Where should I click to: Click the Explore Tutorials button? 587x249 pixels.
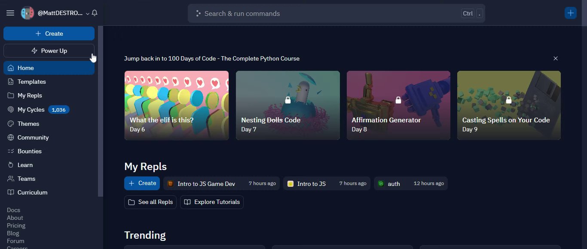[x=212, y=202]
